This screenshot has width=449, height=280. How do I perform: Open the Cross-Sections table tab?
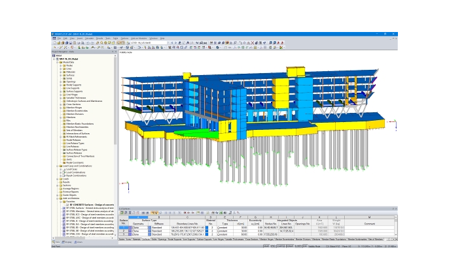[252, 239]
